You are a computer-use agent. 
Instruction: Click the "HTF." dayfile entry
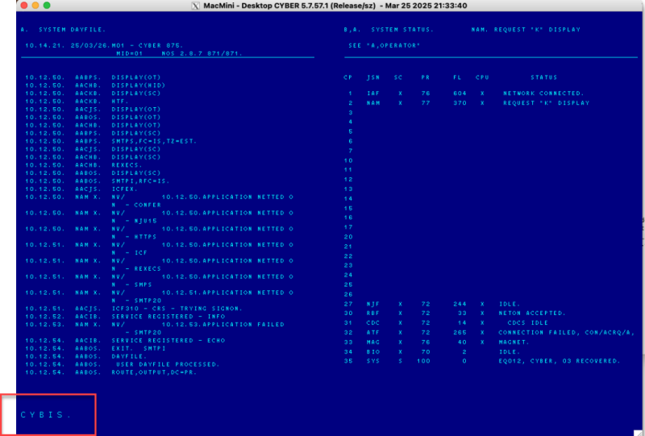tap(120, 102)
